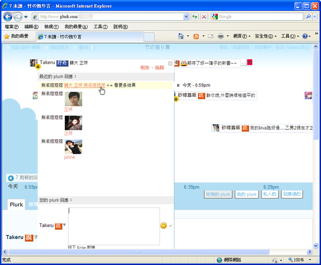Click the orange RSS feeds icon

coord(196,36)
